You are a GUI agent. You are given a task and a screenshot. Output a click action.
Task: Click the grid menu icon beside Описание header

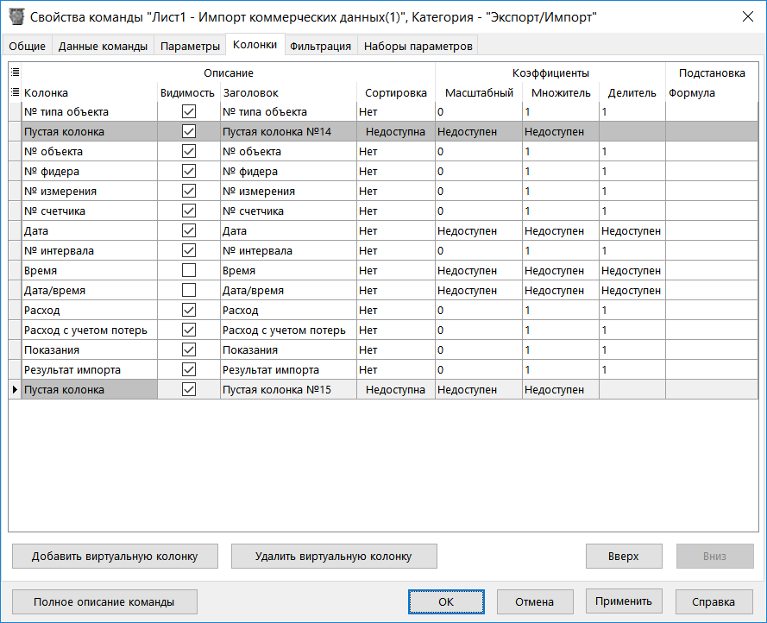click(x=16, y=72)
